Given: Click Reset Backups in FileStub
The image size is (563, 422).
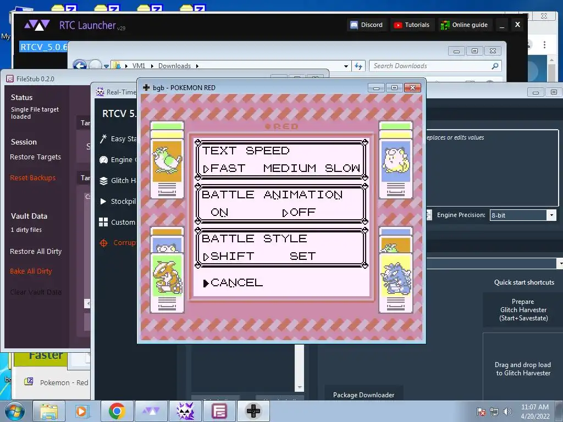Looking at the screenshot, I should pyautogui.click(x=32, y=177).
